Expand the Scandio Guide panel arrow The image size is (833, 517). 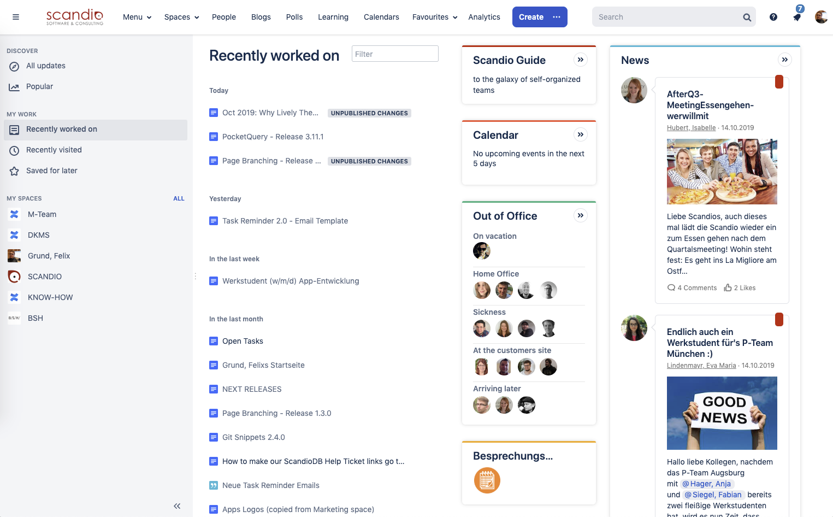581,60
